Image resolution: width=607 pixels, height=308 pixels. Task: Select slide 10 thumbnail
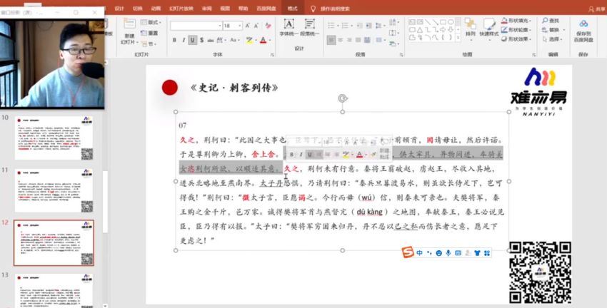coord(54,138)
